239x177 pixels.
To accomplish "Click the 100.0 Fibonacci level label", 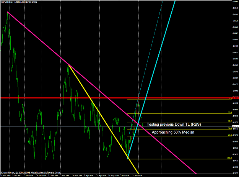I will (x=229, y=158).
